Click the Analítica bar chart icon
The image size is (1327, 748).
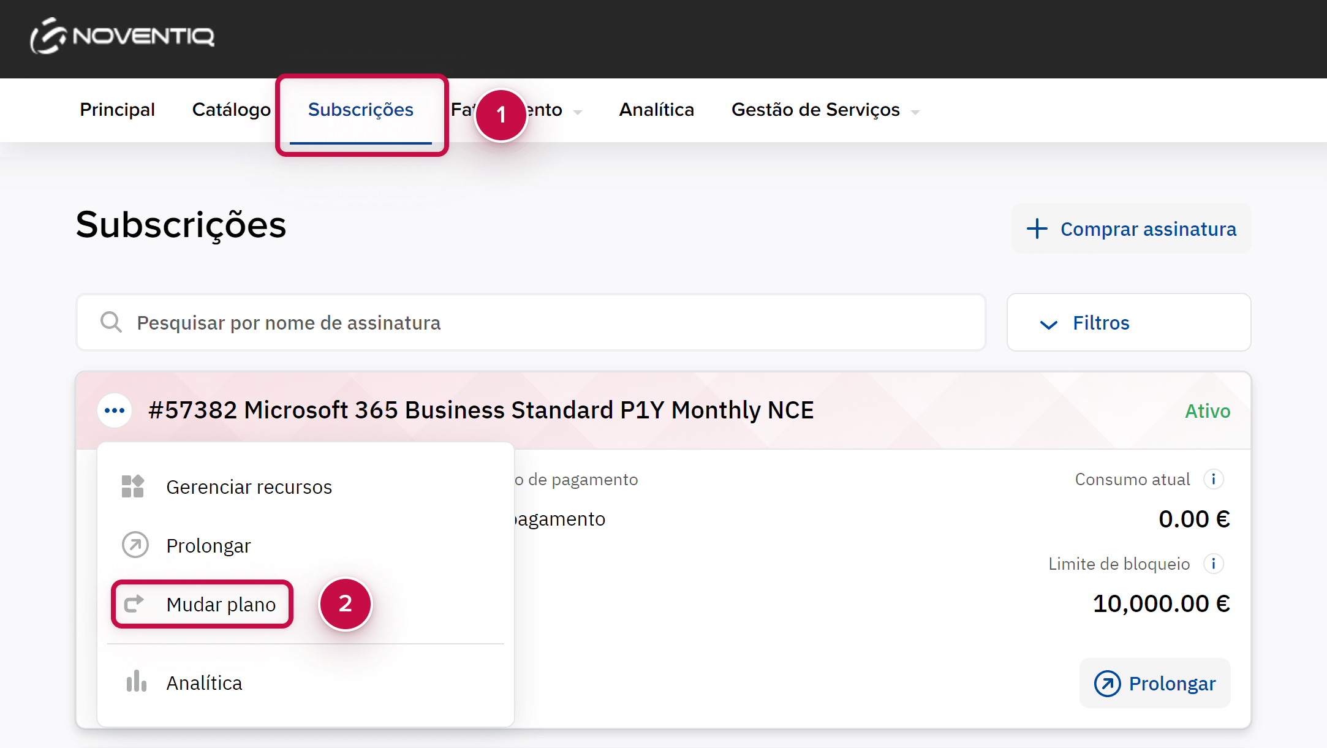click(136, 682)
